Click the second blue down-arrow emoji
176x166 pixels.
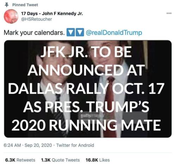pos(80,32)
